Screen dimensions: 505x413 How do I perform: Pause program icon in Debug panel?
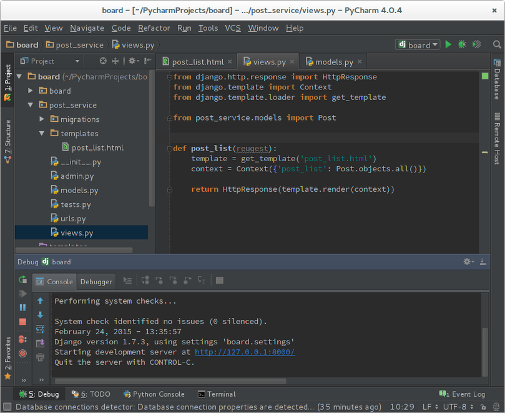click(x=22, y=307)
